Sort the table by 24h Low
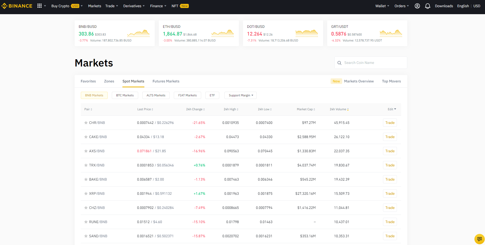The image size is (485, 245). point(265,109)
